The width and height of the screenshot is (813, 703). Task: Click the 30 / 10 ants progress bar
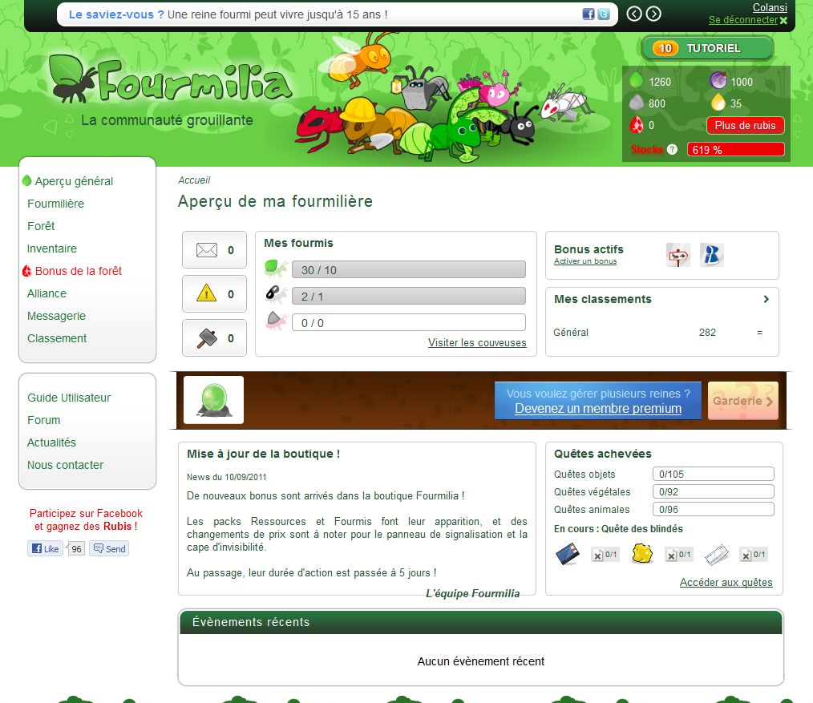409,269
